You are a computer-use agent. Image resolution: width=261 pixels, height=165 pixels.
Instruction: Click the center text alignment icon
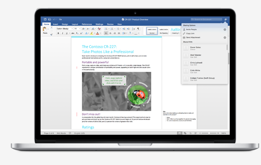pyautogui.click(x=110, y=33)
